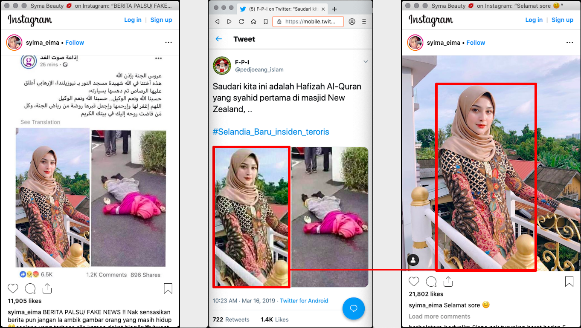581x328 pixels.
Task: Open the three-dot options menu on the Instagram post
Action: tap(168, 42)
